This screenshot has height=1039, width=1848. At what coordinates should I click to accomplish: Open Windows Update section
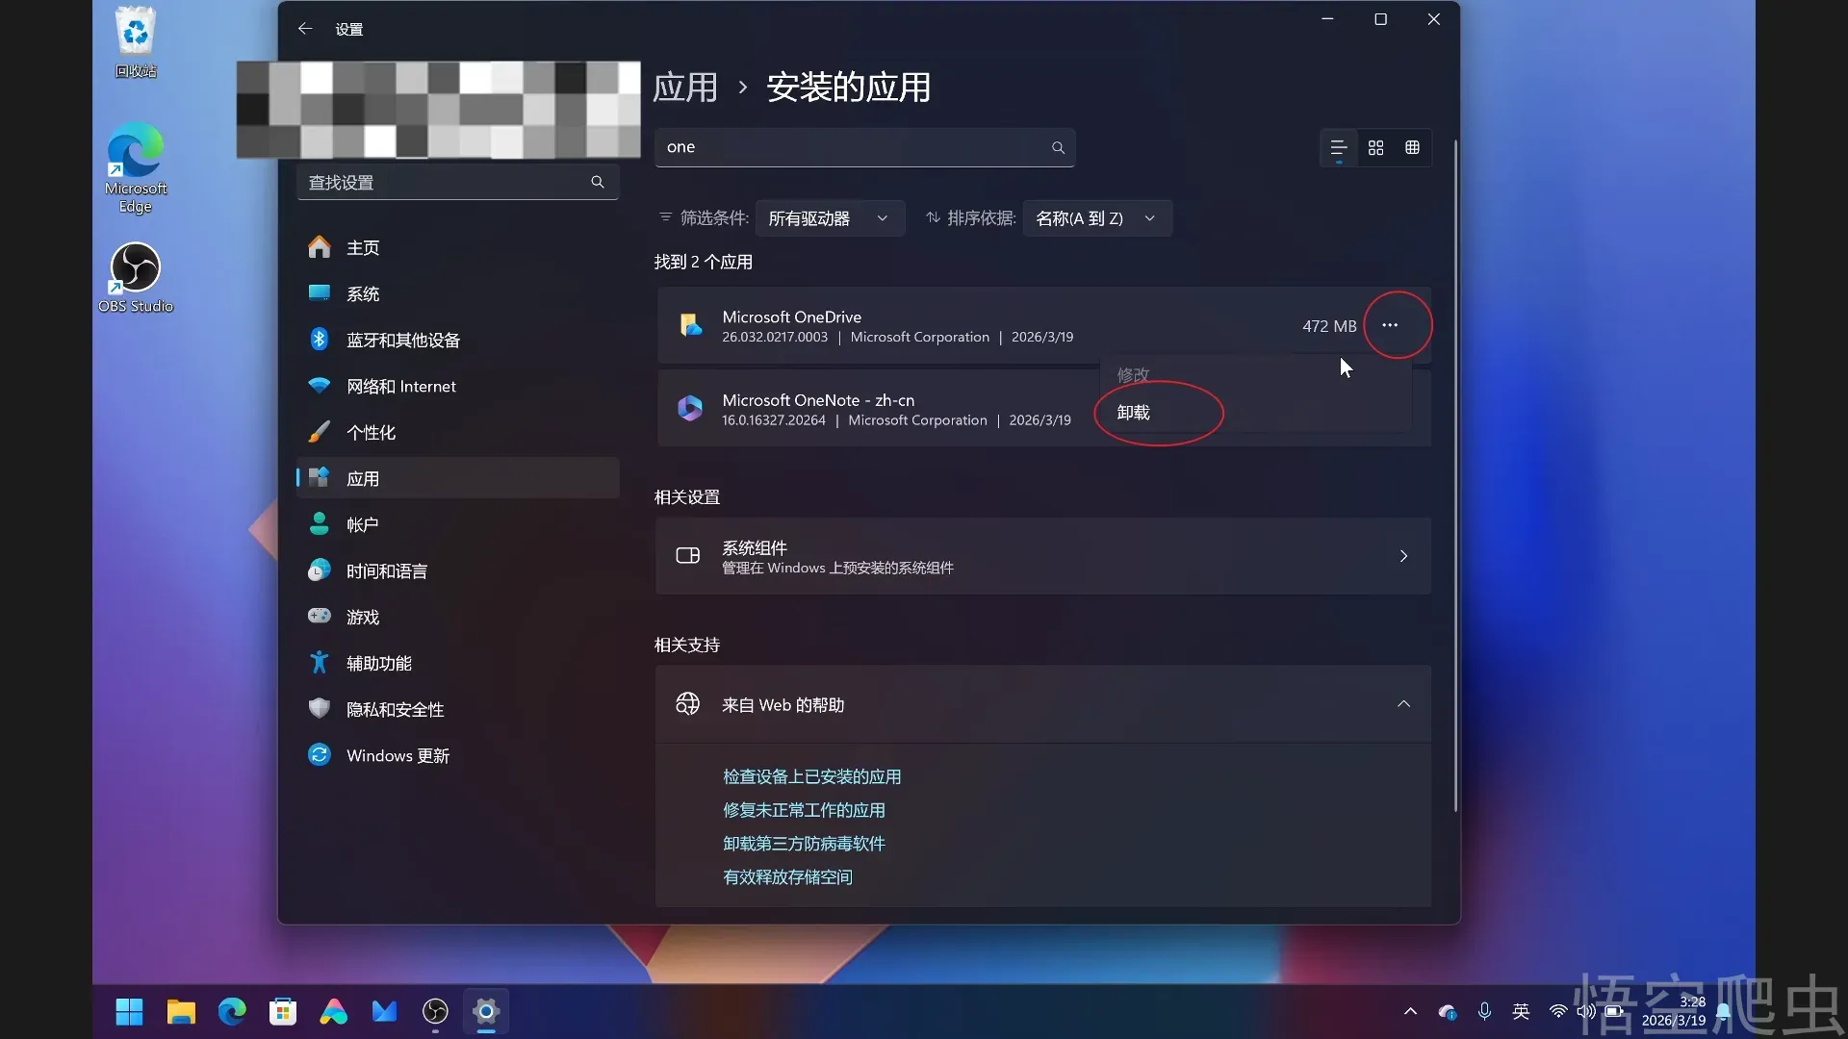(397, 755)
